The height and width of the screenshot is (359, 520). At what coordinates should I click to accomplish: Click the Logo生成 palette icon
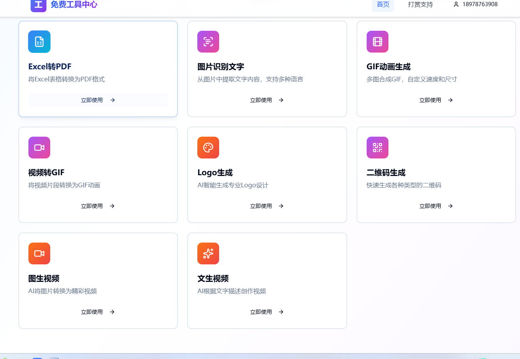208,148
